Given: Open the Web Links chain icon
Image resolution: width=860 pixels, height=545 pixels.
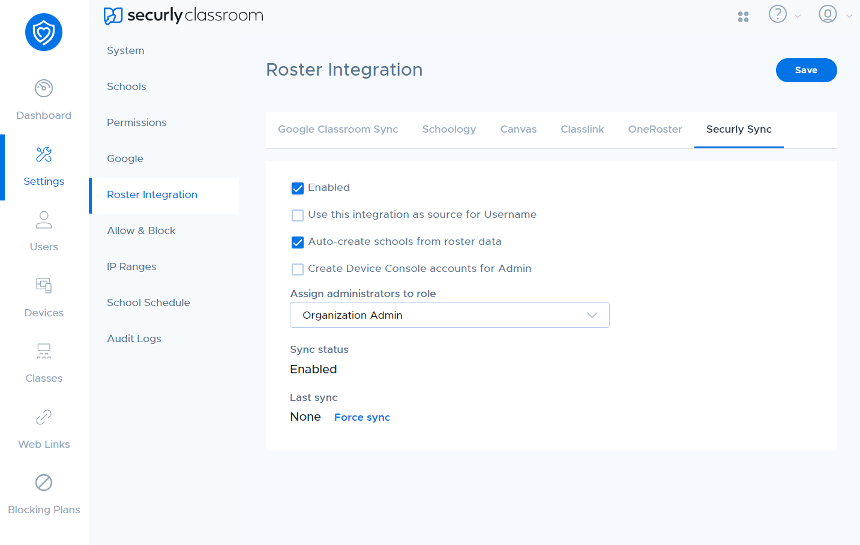Looking at the screenshot, I should pos(44,417).
